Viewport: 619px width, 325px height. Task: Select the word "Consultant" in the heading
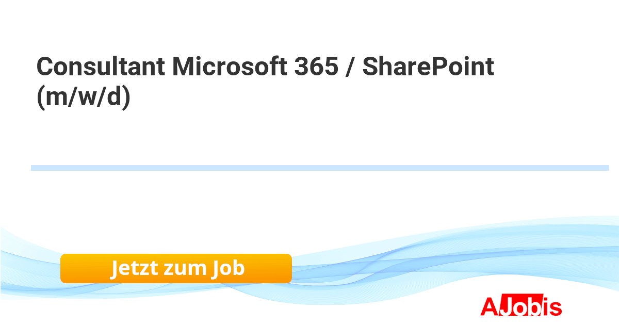(101, 67)
